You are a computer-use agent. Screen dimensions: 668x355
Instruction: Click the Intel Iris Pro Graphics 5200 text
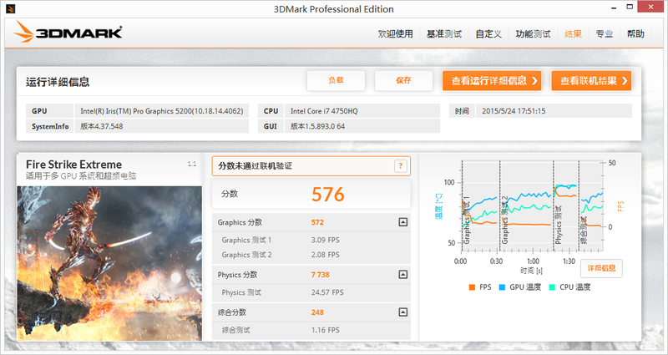click(x=162, y=111)
